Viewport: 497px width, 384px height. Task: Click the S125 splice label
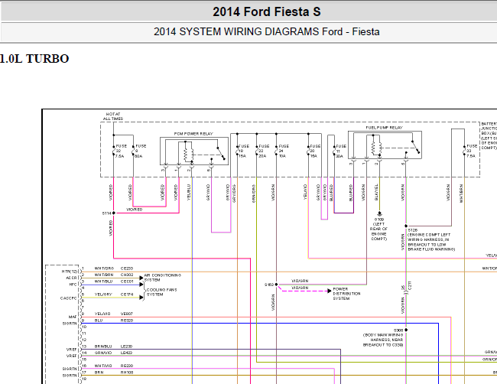(x=413, y=230)
